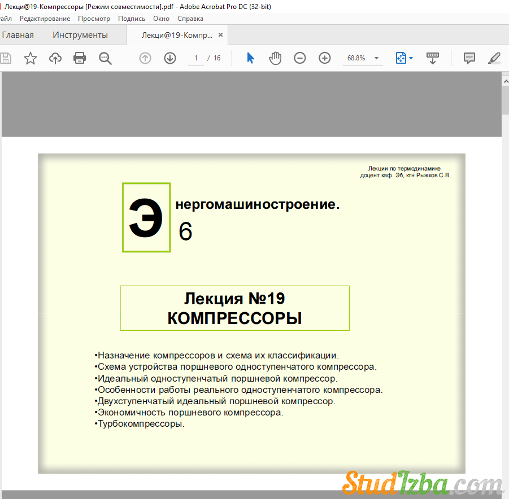This screenshot has width=509, height=499.
Task: Click the page number input field
Action: 195,58
